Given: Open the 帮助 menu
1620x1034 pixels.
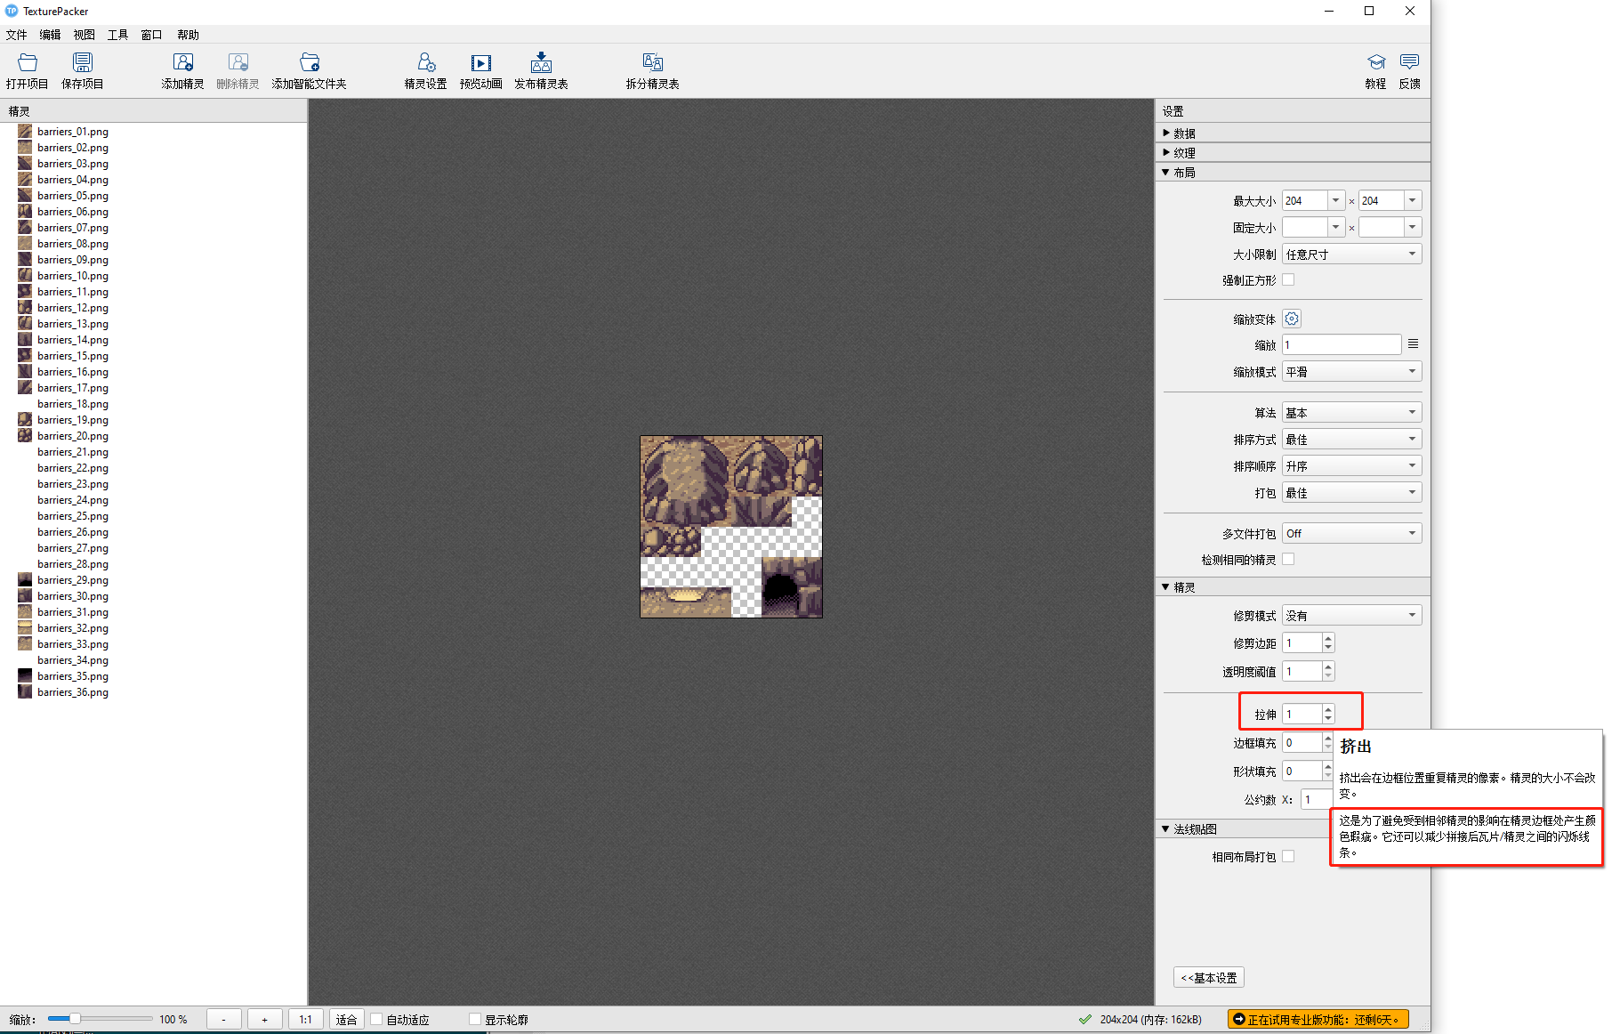Looking at the screenshot, I should (188, 35).
